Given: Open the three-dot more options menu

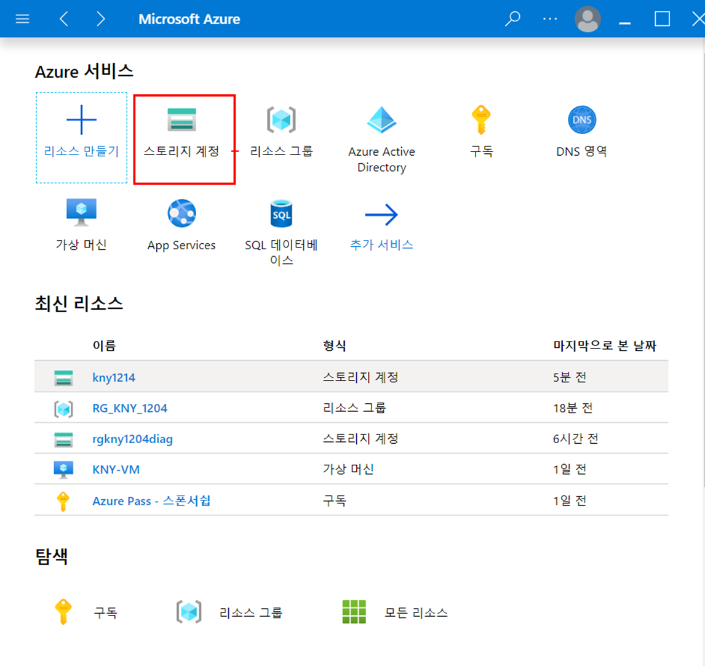Looking at the screenshot, I should pos(550,19).
